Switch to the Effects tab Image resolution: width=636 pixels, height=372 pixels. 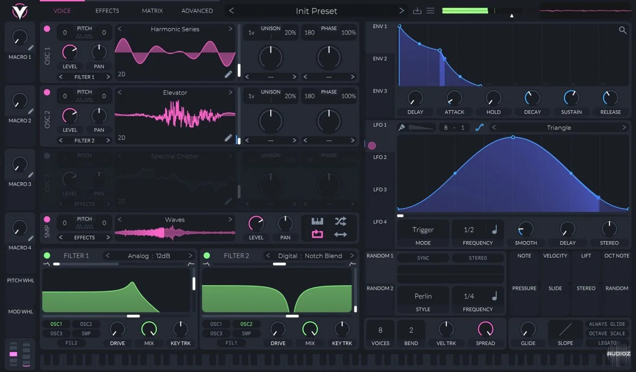tap(107, 11)
